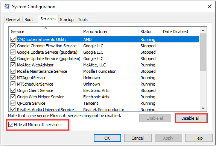Select the Origin Client Service name
This screenshot has height=146, width=216.
[x=35, y=90]
